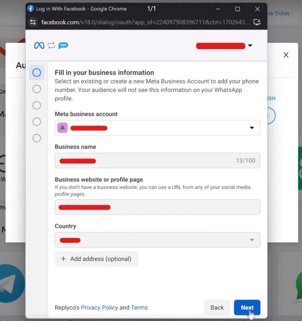Select the fifth step circle in sidebar
This screenshot has width=302, height=321.
[x=37, y=138]
